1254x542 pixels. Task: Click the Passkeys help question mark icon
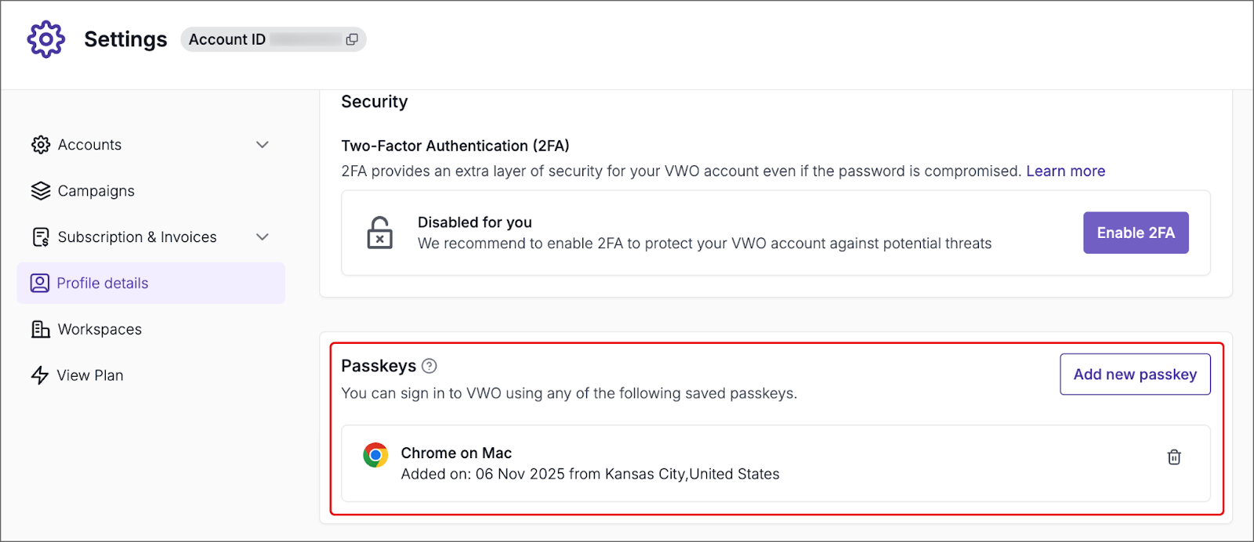click(x=429, y=365)
